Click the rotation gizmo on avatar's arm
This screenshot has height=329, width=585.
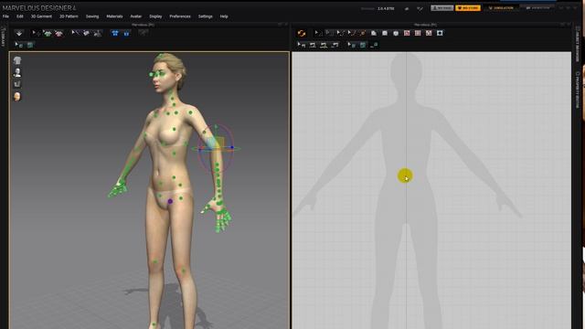(216, 148)
